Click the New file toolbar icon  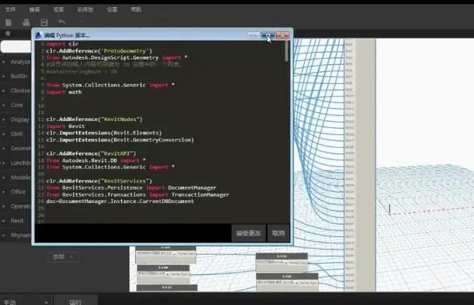[8, 22]
